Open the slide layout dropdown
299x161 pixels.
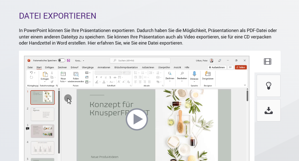click(88, 73)
